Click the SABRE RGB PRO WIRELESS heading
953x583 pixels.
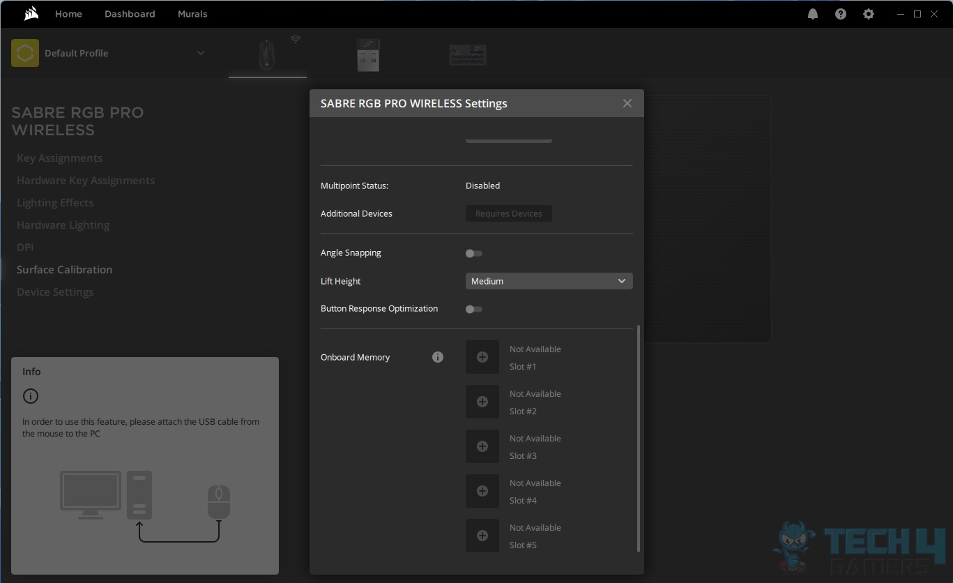77,121
